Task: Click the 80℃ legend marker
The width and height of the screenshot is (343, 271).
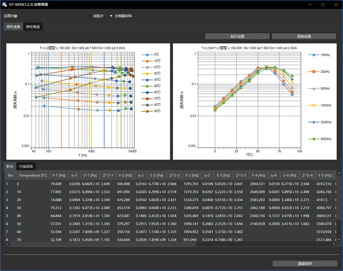Action: point(147,105)
